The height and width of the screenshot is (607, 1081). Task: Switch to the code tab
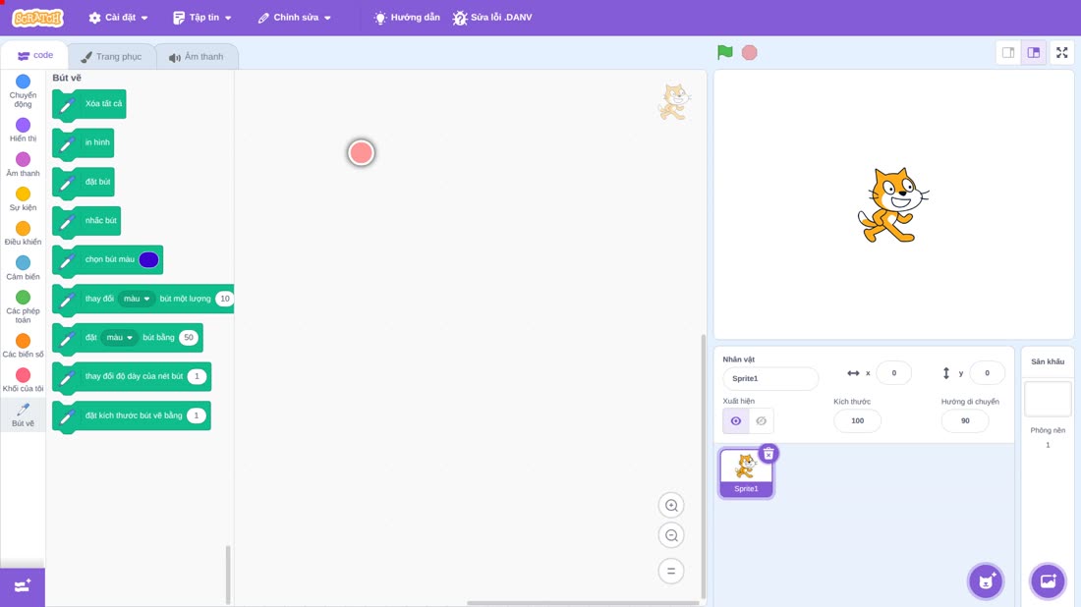point(35,55)
